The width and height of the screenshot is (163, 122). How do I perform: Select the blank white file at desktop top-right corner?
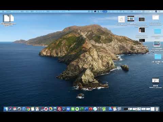pyautogui.click(x=156, y=17)
